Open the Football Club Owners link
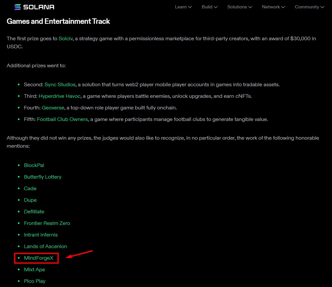This screenshot has height=287, width=332. pyautogui.click(x=62, y=119)
